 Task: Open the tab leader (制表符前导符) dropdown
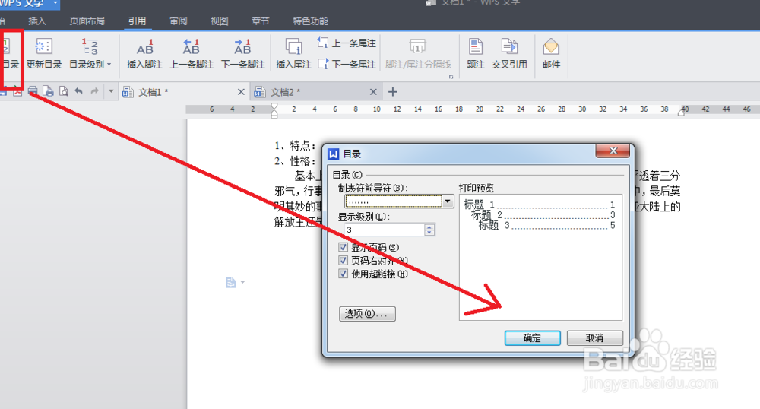448,201
